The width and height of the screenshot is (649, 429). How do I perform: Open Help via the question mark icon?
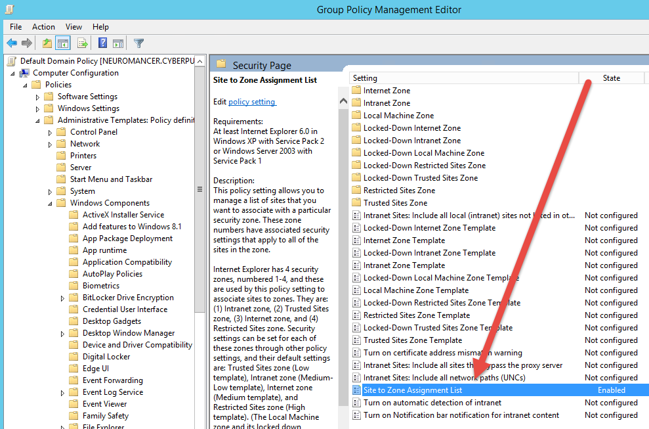point(102,43)
